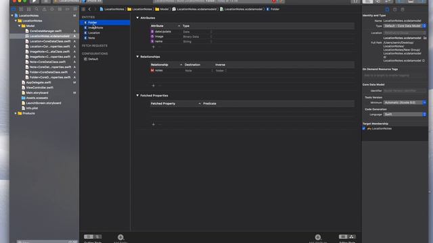
Task: Collapse the Relationships section triangle
Action: 137,57
